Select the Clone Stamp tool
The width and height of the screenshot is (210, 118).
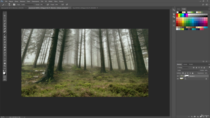tap(5, 37)
